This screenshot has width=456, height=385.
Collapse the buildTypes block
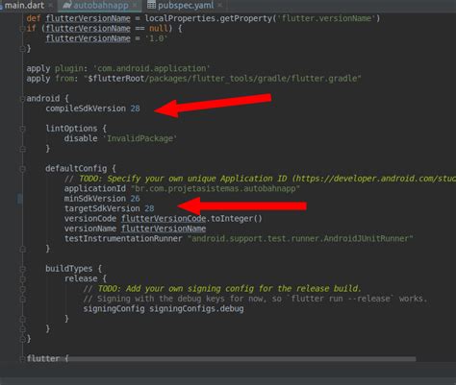[x=22, y=269]
